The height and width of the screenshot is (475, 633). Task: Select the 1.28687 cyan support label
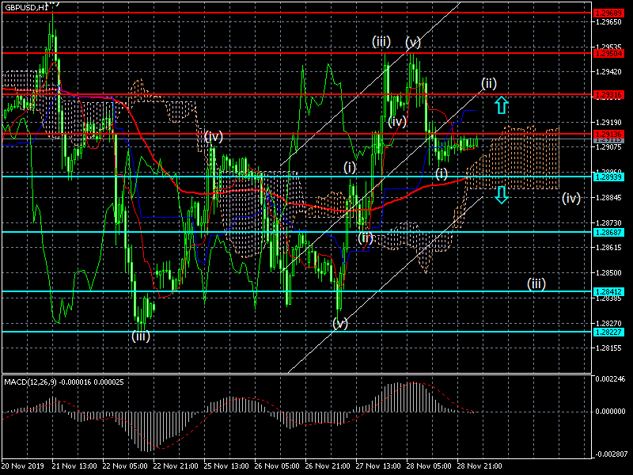coord(608,232)
